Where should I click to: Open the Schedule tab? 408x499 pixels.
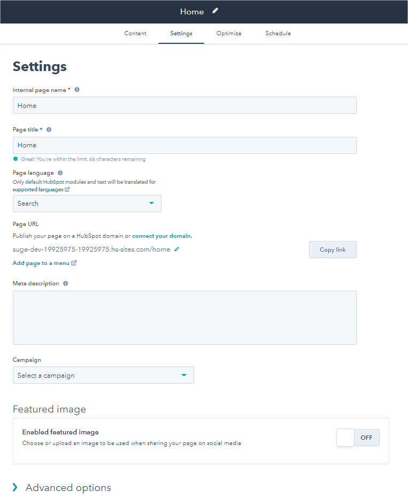(x=278, y=33)
